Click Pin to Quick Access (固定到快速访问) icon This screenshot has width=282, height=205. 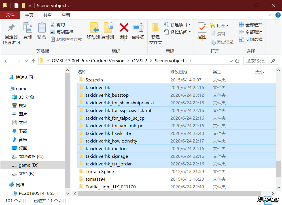pos(11,28)
